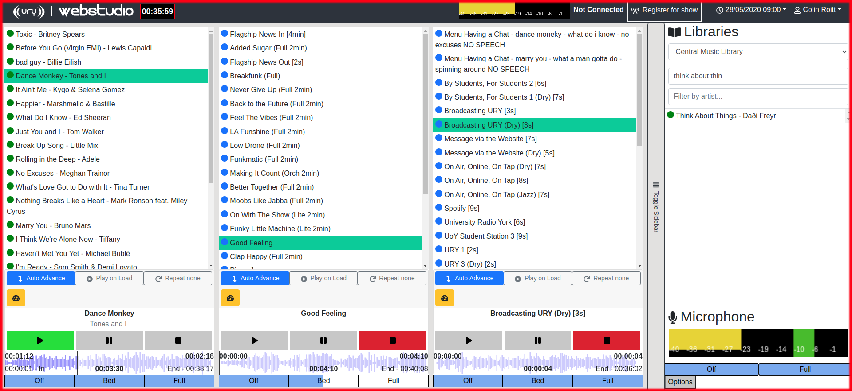The width and height of the screenshot is (852, 391).
Task: Pause the Broadcasting URY (Dry) player
Action: pos(538,341)
